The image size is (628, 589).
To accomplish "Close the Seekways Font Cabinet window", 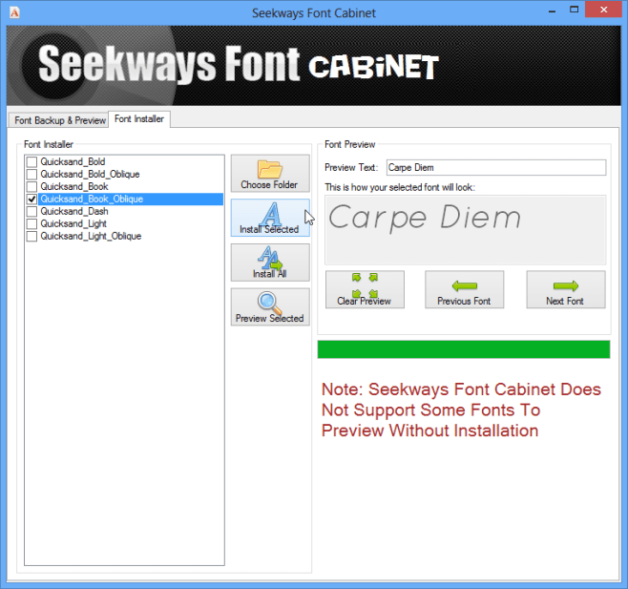I will (x=603, y=10).
